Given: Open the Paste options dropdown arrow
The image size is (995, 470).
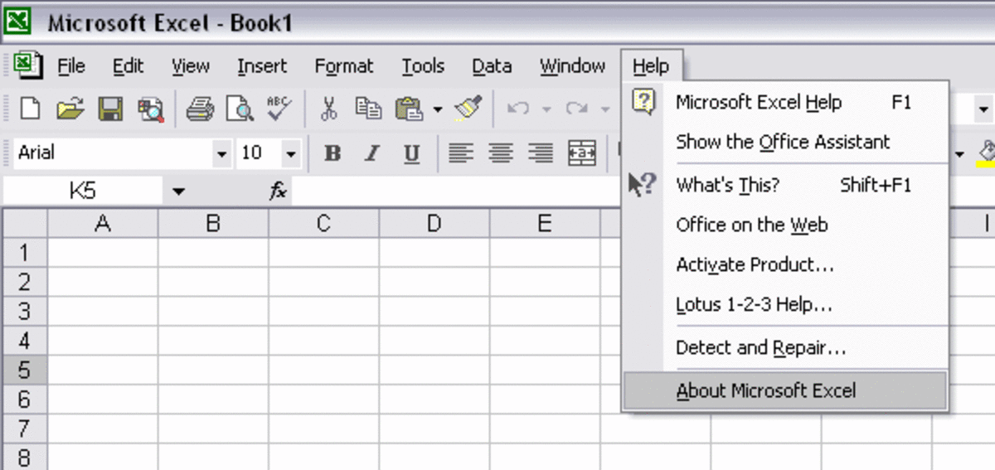Looking at the screenshot, I should click(438, 109).
